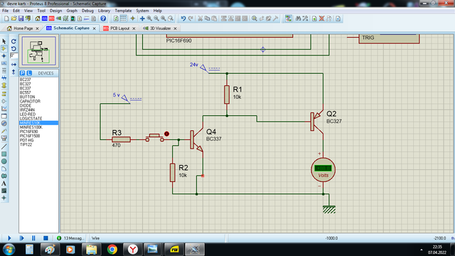Switch to the PCB Layout tab
455x256 pixels.
(x=119, y=28)
